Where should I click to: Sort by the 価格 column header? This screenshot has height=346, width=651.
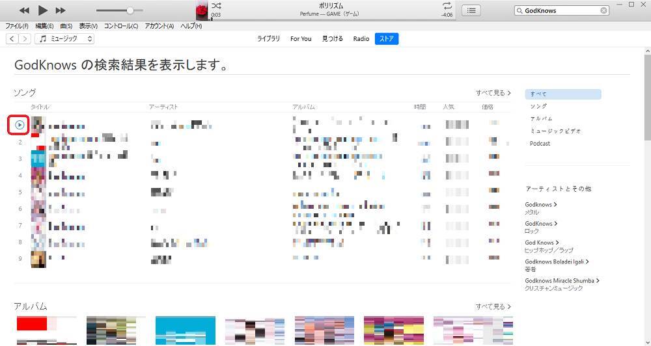[x=488, y=107]
